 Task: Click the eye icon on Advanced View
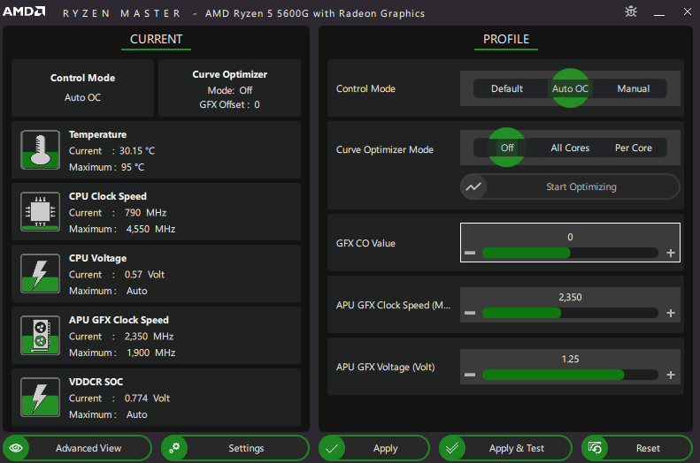tap(17, 448)
